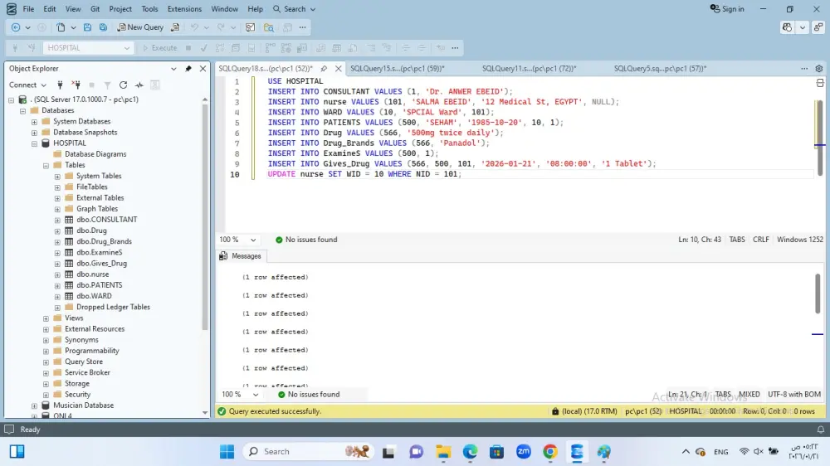Select the dbo.WARD table
Image resolution: width=830 pixels, height=466 pixels.
tap(94, 296)
